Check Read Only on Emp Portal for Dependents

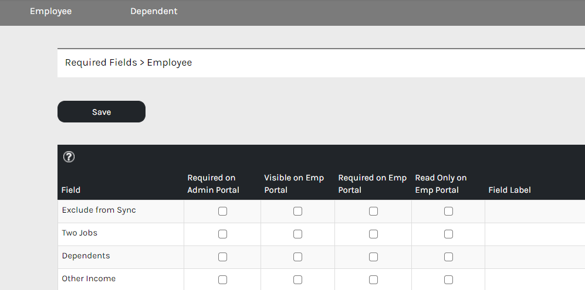[x=448, y=257]
